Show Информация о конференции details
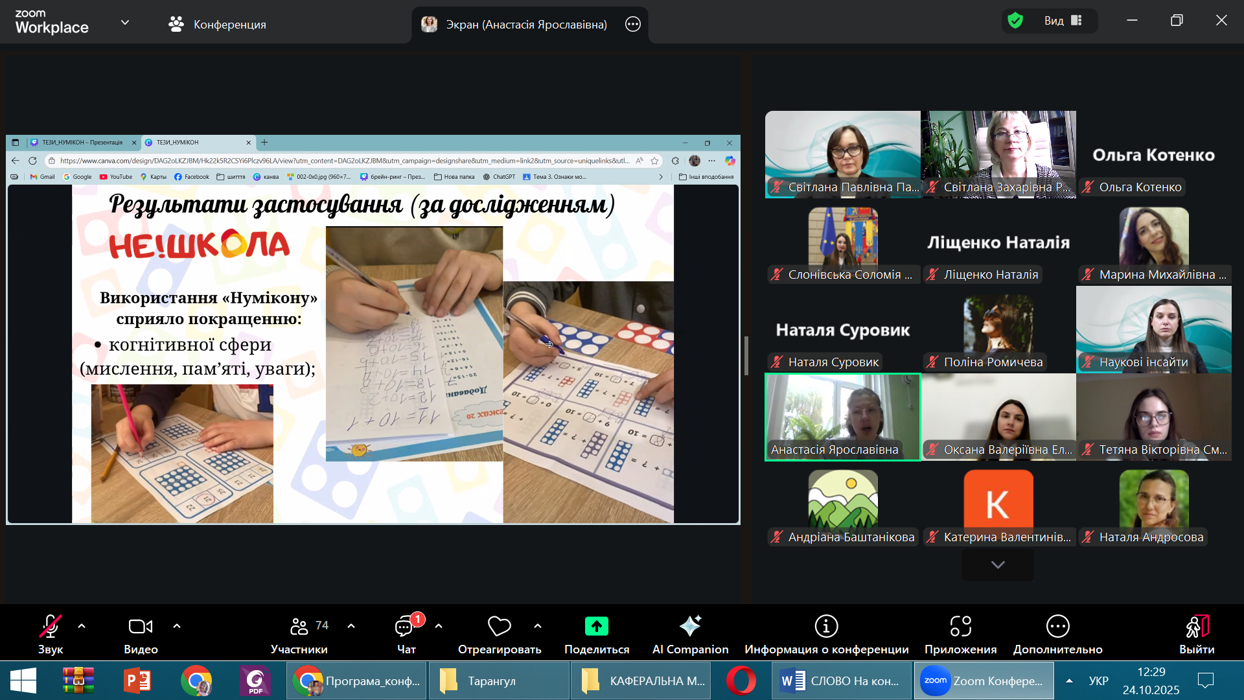Viewport: 1244px width, 700px height. [x=826, y=635]
